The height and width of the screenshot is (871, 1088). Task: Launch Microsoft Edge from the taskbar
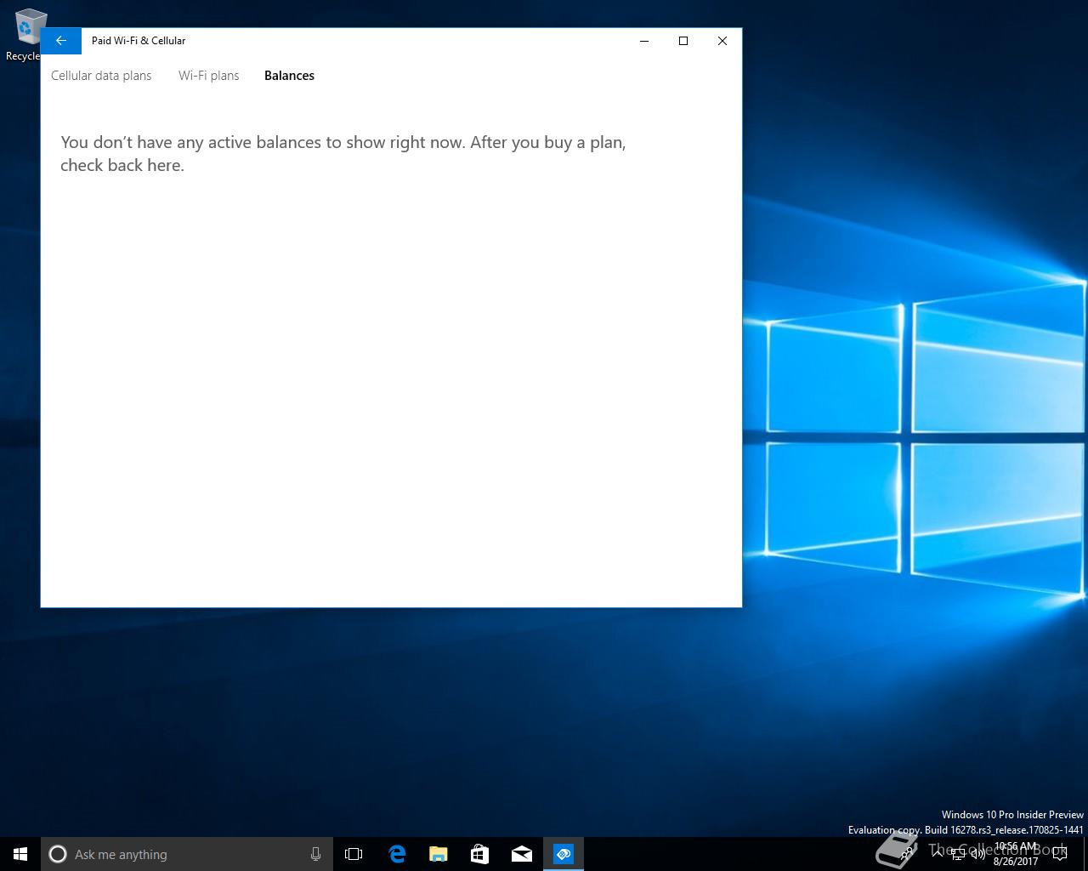396,854
